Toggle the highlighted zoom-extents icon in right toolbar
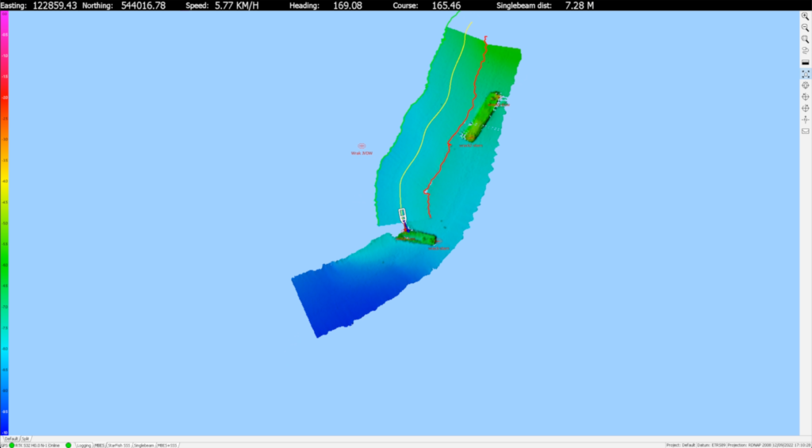 (x=806, y=73)
